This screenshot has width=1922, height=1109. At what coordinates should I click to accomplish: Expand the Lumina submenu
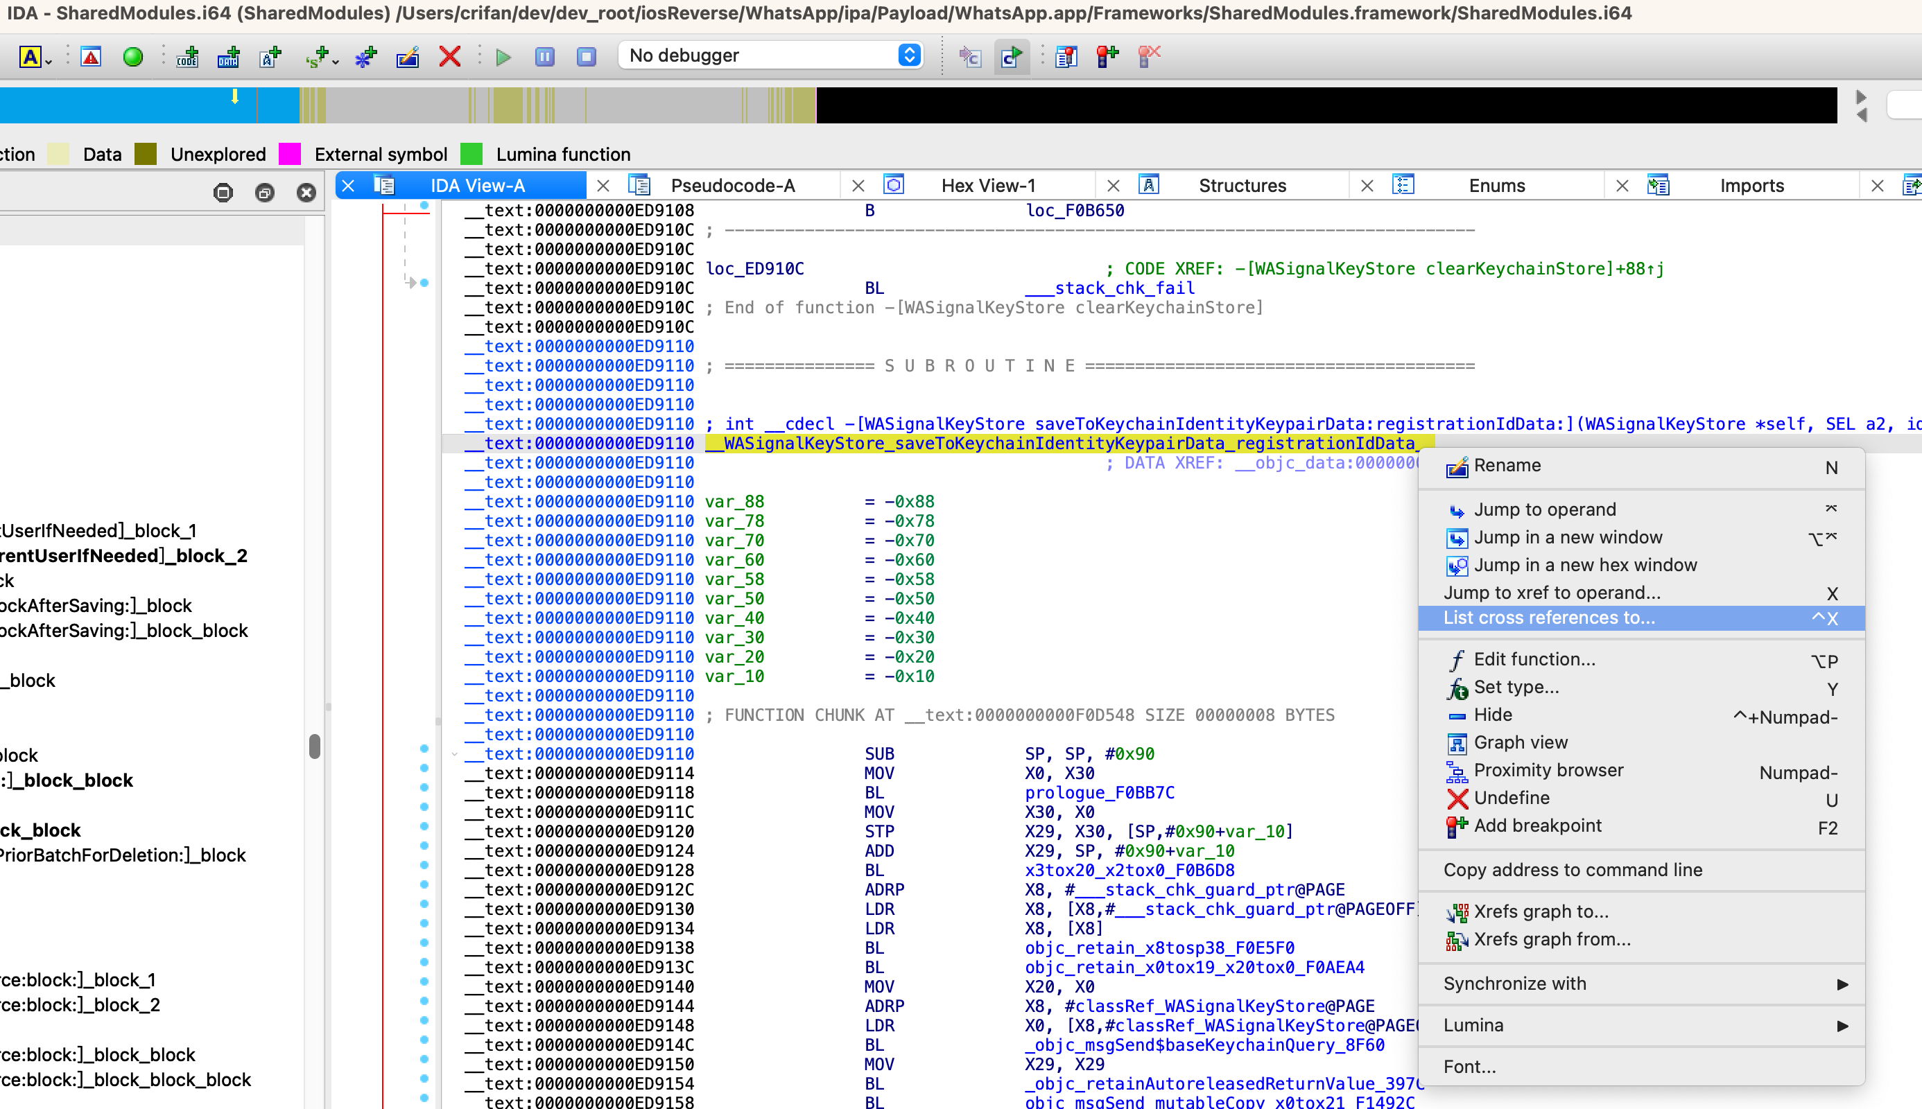tap(1642, 1025)
